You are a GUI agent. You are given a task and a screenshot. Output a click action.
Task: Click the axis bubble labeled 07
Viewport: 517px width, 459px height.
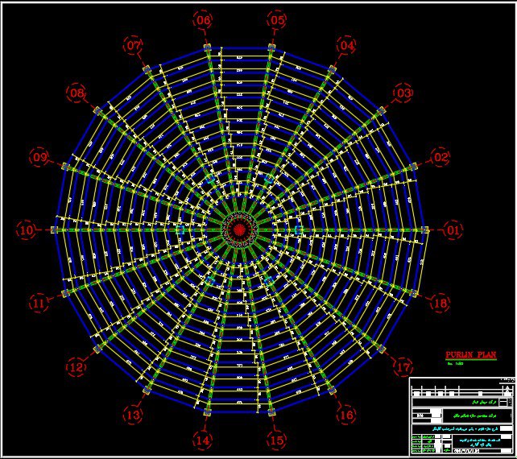(134, 46)
